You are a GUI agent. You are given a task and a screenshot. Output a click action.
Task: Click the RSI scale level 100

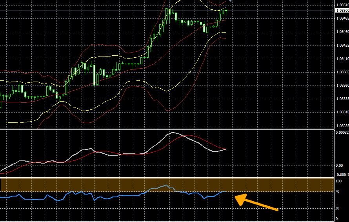click(x=338, y=181)
